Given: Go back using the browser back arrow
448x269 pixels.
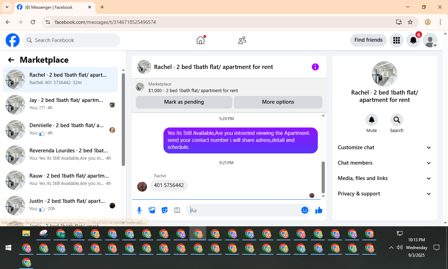Looking at the screenshot, I should (8, 22).
